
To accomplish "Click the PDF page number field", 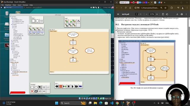I will coord(137,14).
